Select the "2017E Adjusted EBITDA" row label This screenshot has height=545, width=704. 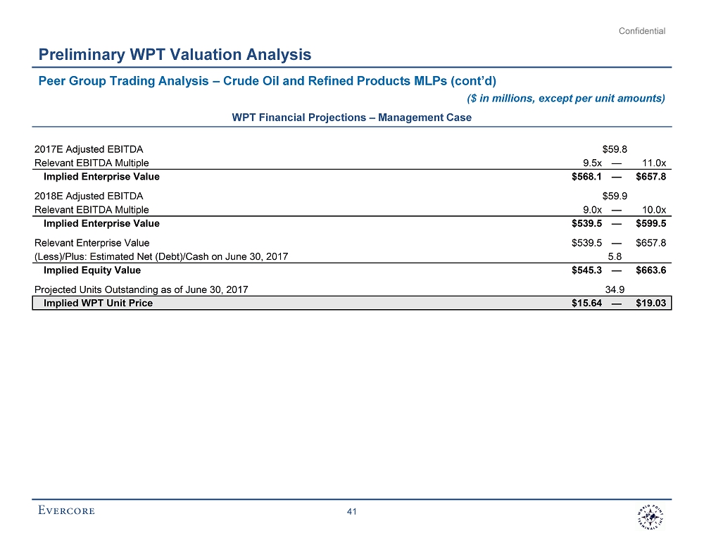[88, 149]
